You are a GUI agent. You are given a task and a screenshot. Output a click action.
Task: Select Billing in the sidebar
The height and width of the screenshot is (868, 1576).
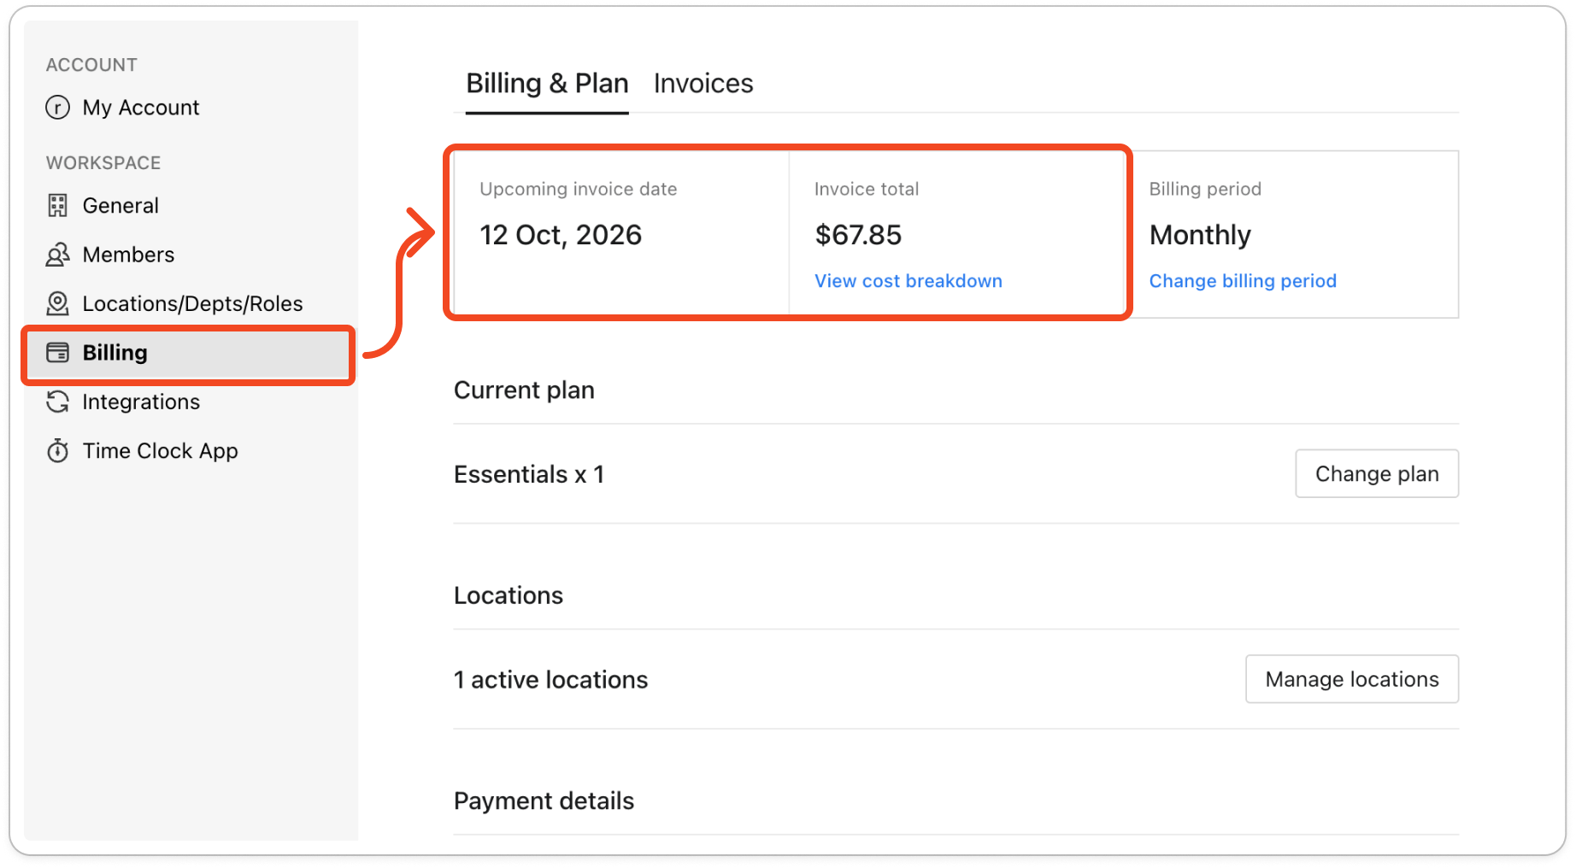pos(188,353)
